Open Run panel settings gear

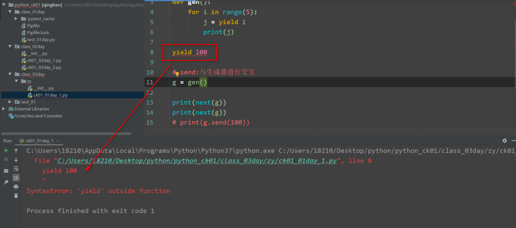coord(505,141)
